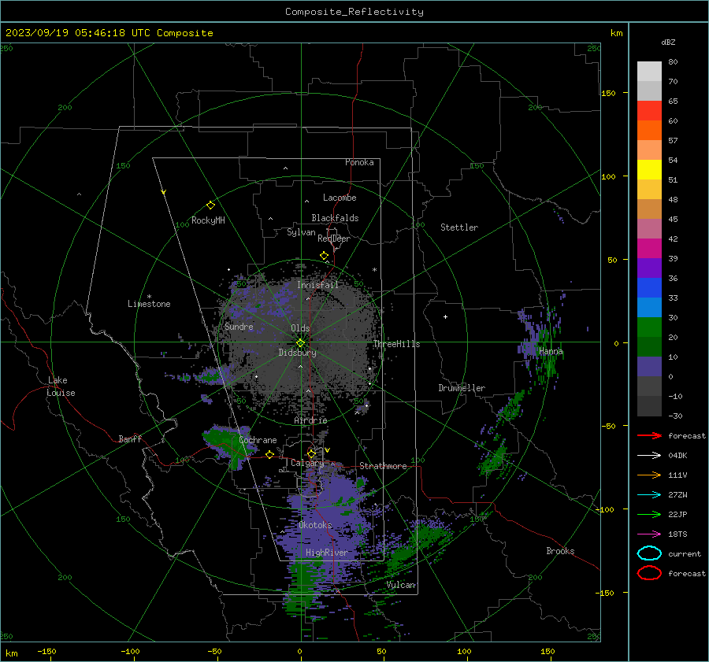Click radar center diamond between Olds and Didsbury
709x662 pixels.
pyautogui.click(x=300, y=343)
